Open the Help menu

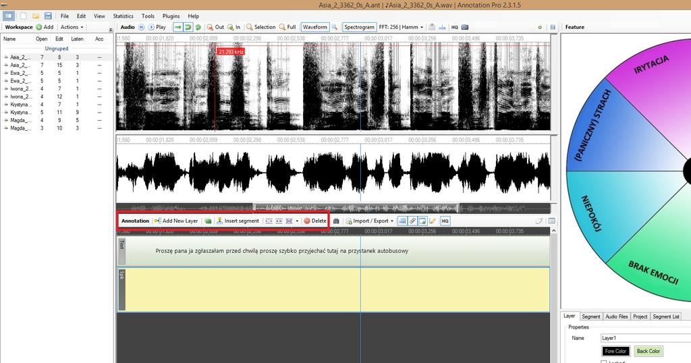(193, 16)
